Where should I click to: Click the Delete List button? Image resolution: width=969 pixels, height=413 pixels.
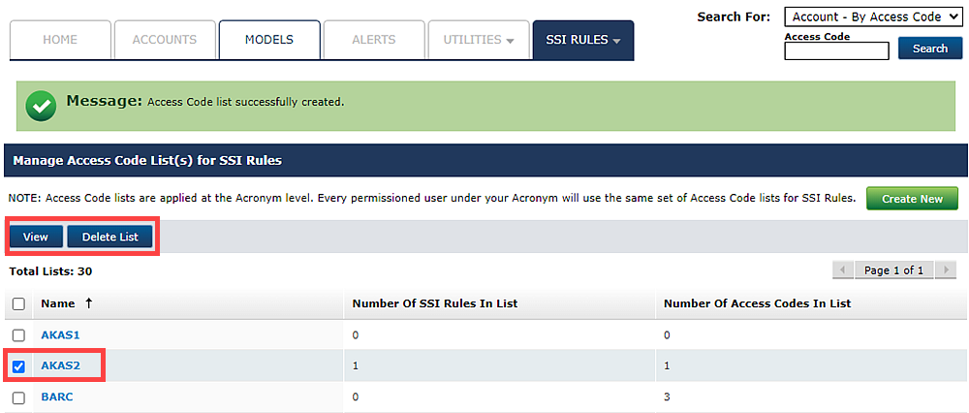[109, 238]
